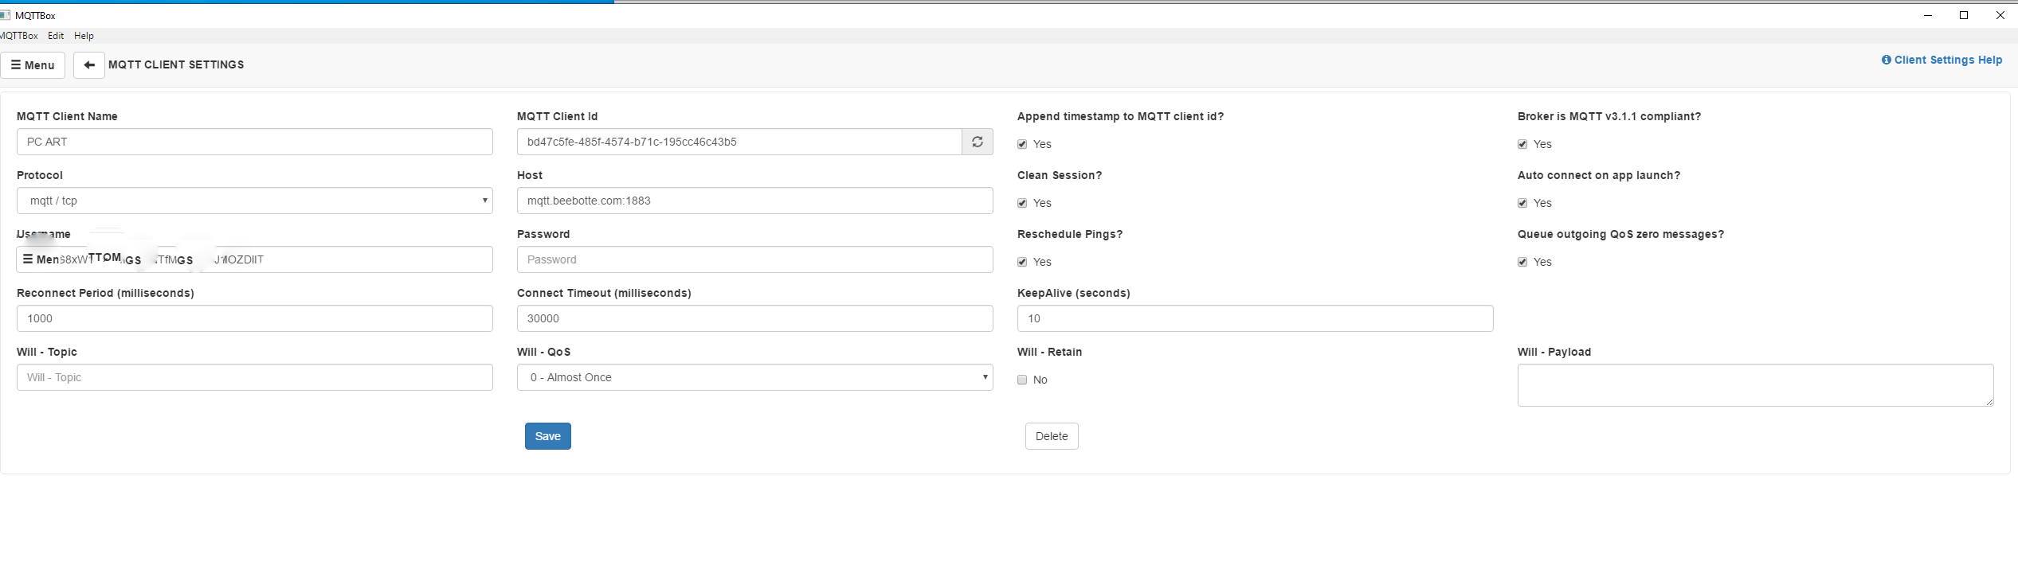
Task: Delete this MQTT client
Action: tap(1051, 436)
